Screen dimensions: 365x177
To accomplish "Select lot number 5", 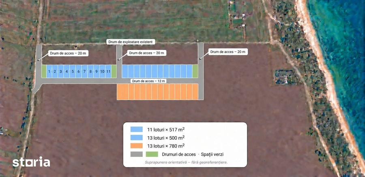I will pos(73,71).
